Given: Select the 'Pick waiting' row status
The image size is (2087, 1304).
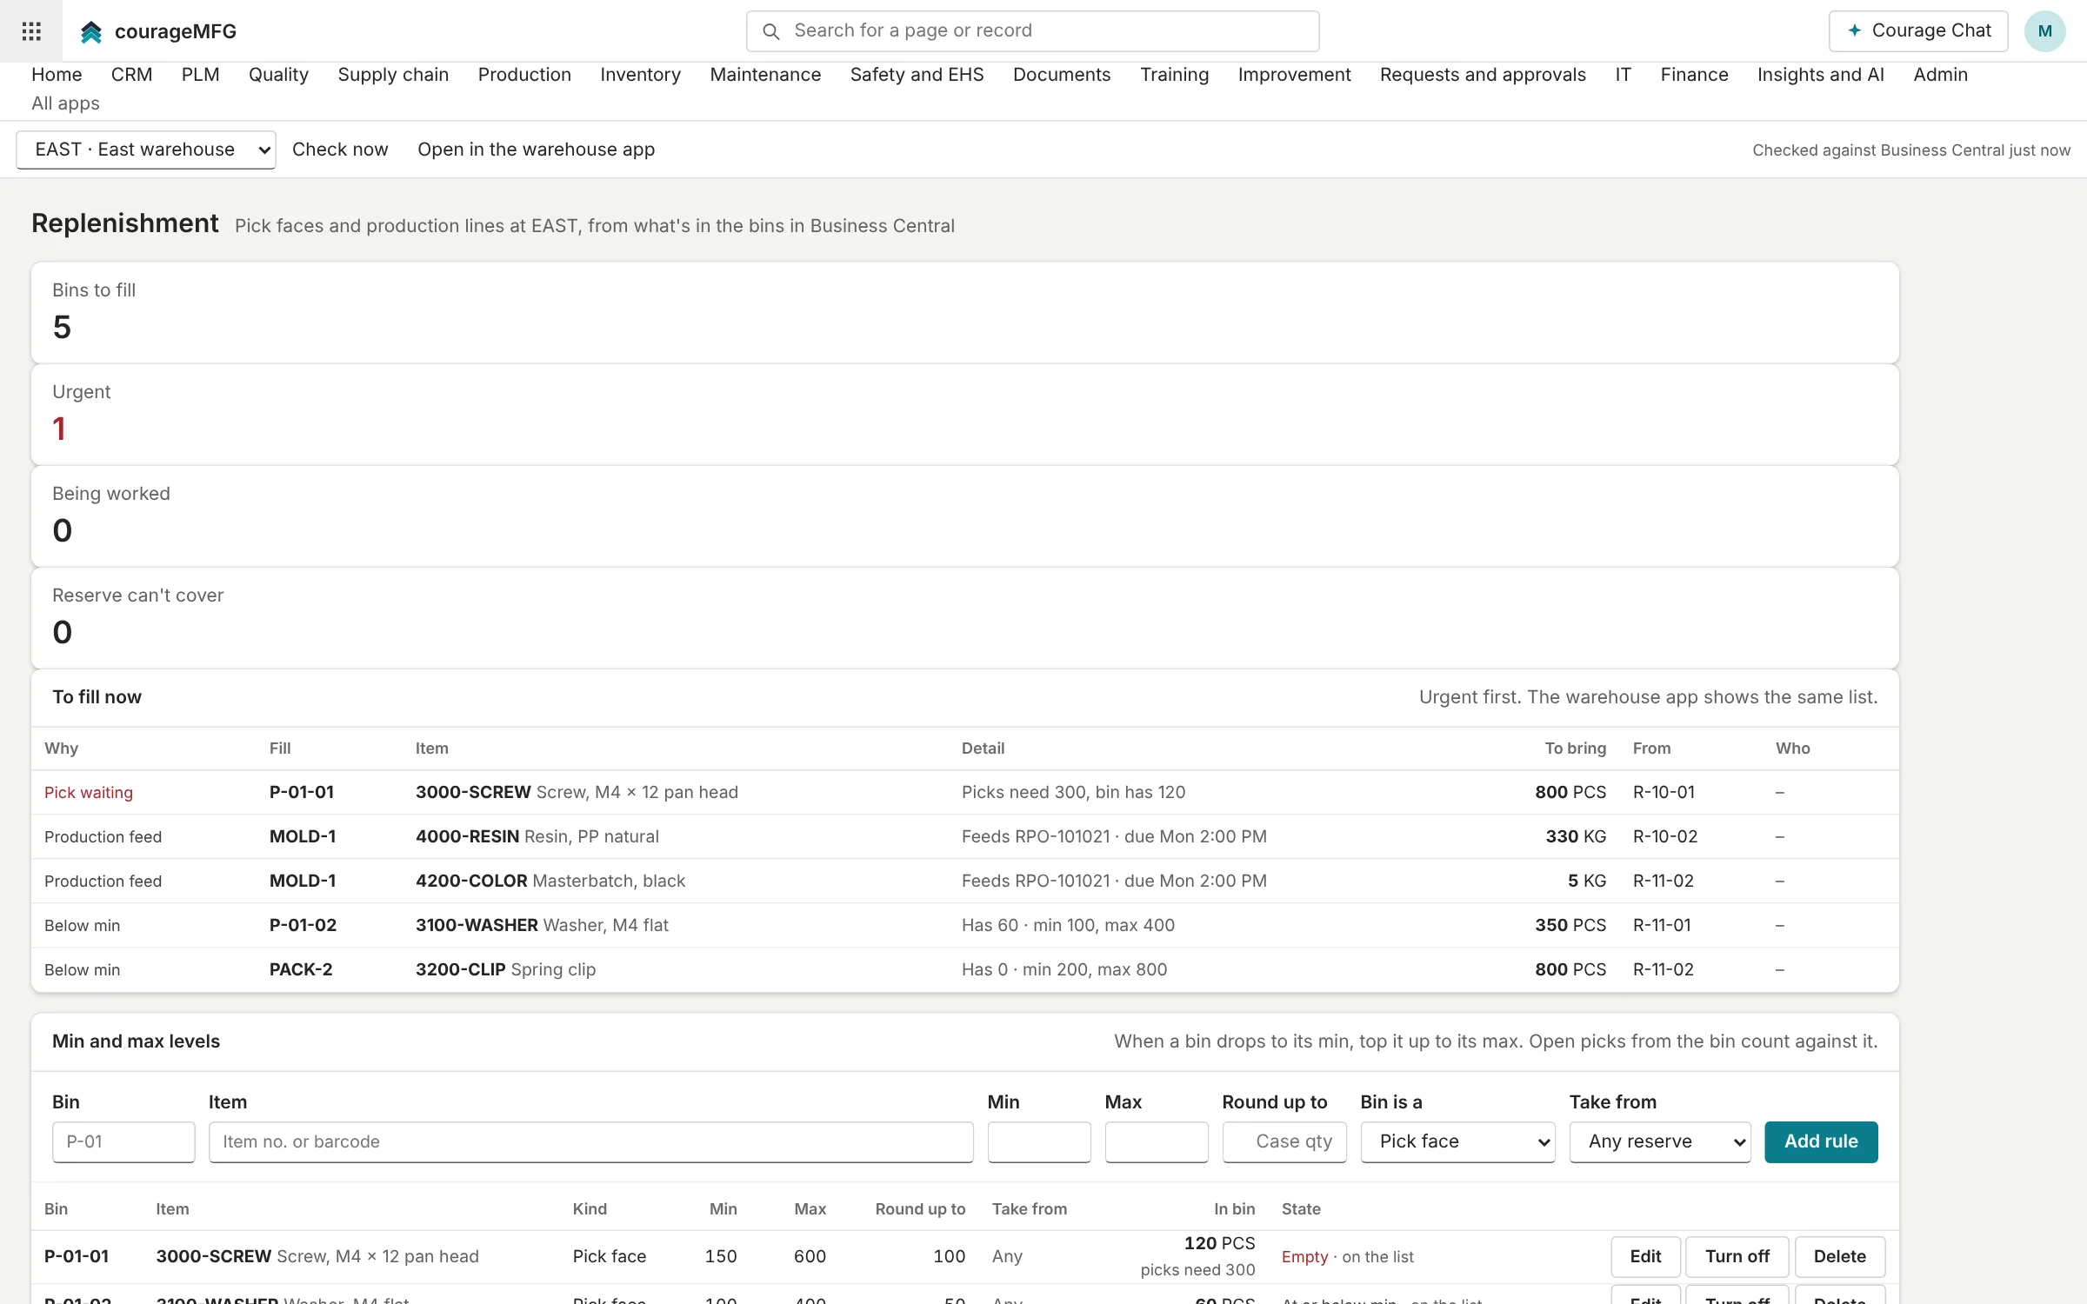Looking at the screenshot, I should (89, 793).
